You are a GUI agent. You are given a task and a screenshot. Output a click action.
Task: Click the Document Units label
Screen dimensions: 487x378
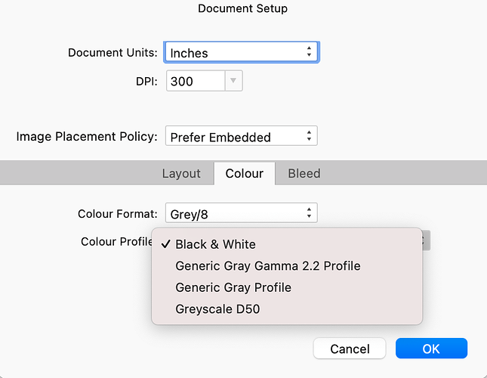coord(113,53)
